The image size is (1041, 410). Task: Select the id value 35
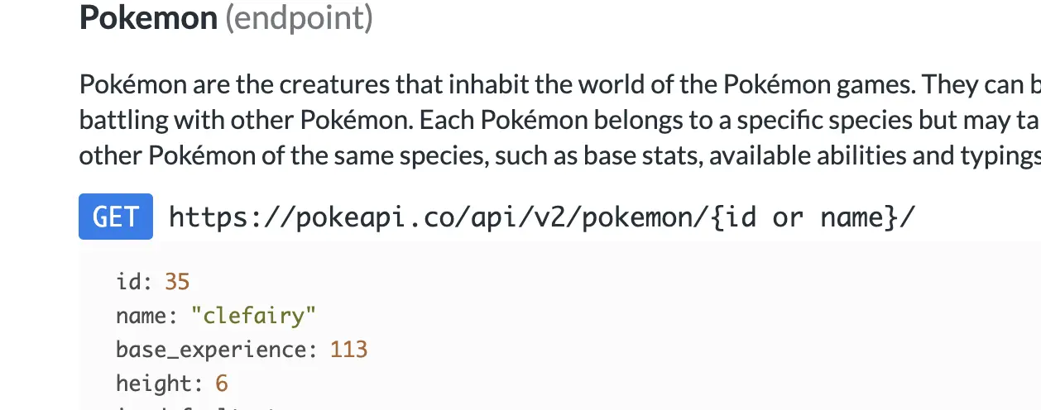pos(177,282)
